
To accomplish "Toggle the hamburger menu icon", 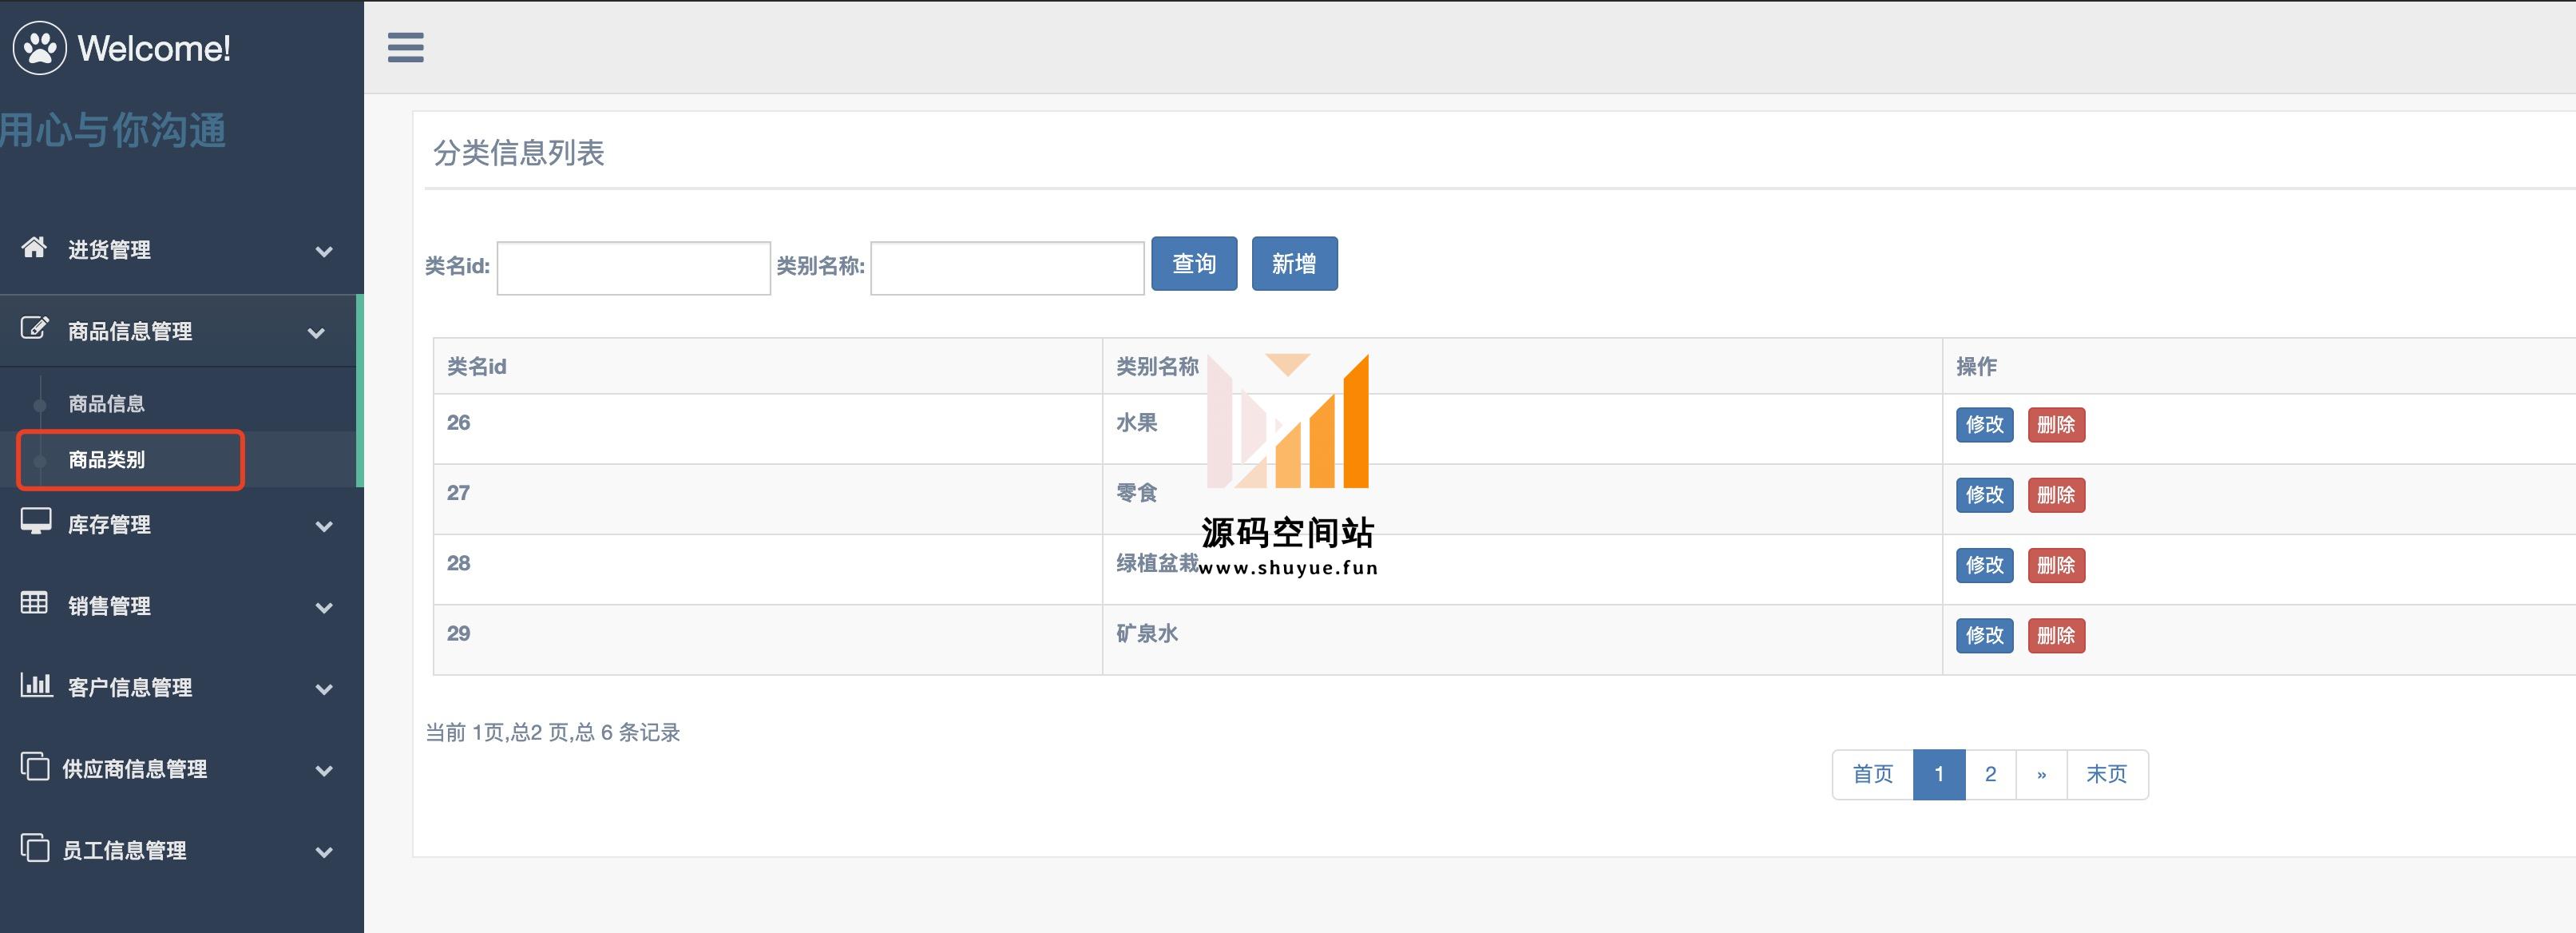I will [405, 47].
